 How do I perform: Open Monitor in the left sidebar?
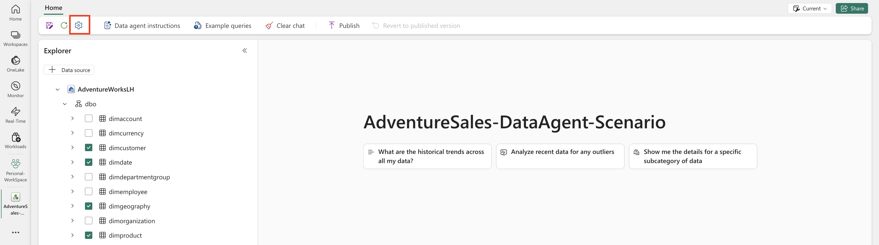[x=15, y=90]
